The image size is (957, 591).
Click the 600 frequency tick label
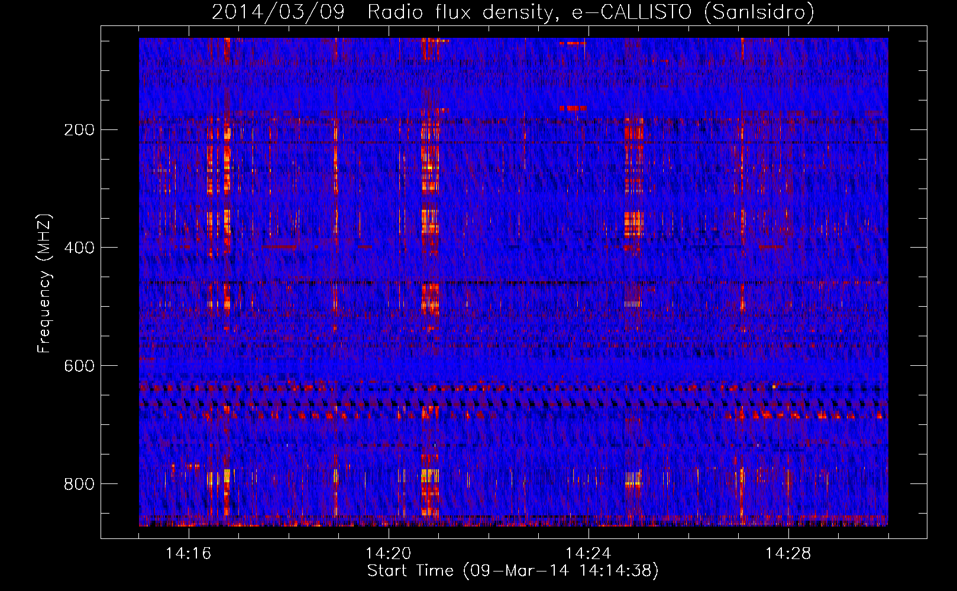pyautogui.click(x=79, y=366)
